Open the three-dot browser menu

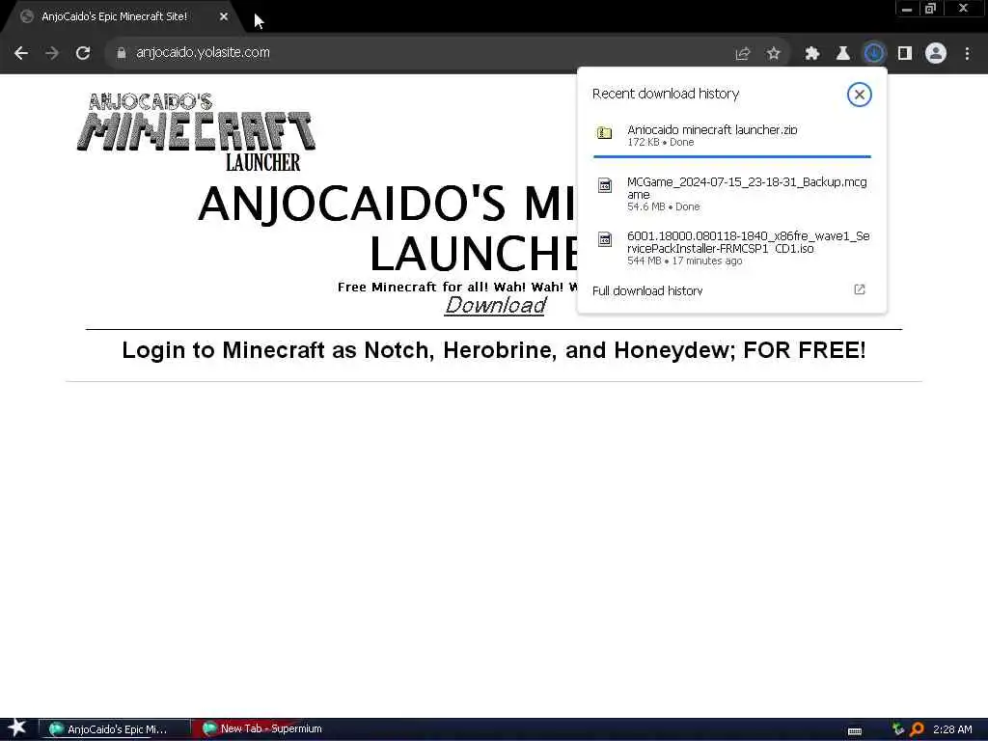click(x=967, y=54)
